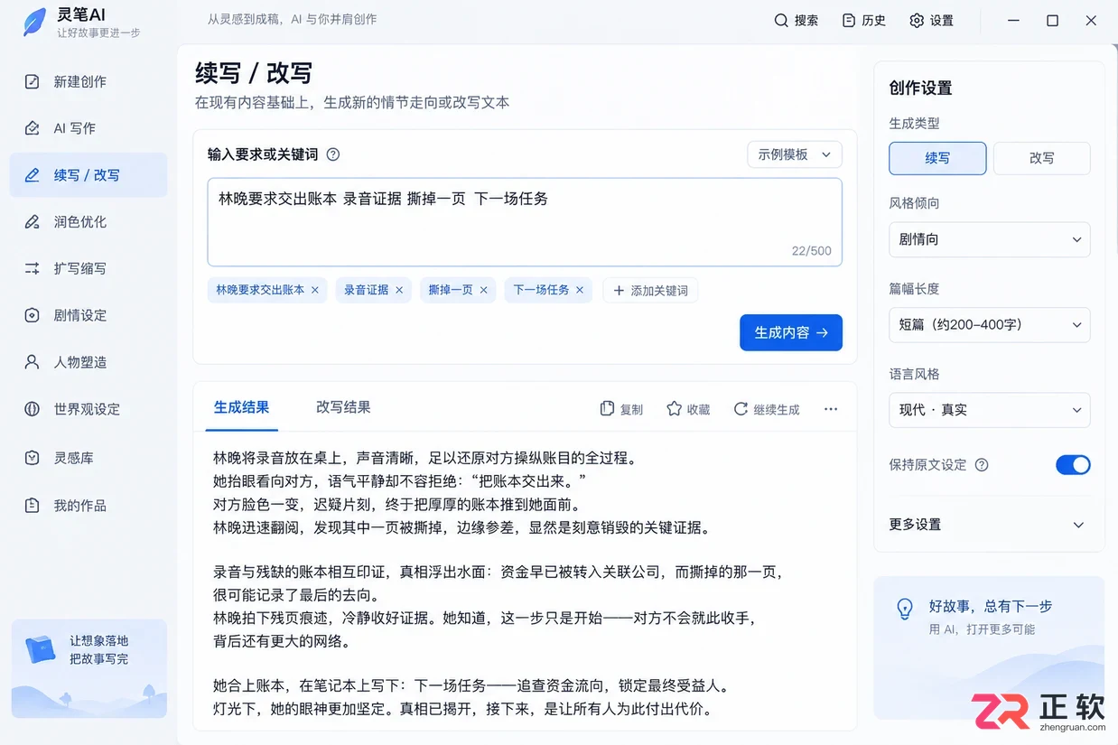The width and height of the screenshot is (1118, 745).
Task: Click 继续生成 refresh button
Action: [767, 409]
